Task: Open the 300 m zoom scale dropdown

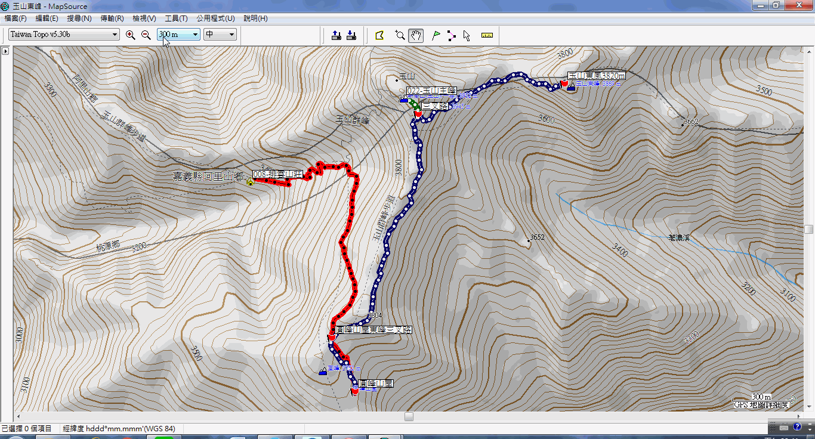Action: [x=178, y=35]
